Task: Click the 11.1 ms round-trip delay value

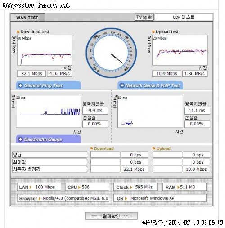Action: (197, 111)
